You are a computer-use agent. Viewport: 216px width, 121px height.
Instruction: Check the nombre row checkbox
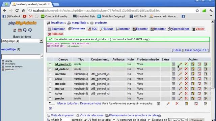coord(50,74)
